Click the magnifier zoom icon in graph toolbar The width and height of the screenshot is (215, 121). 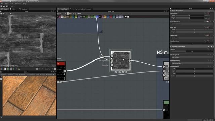click(66, 14)
